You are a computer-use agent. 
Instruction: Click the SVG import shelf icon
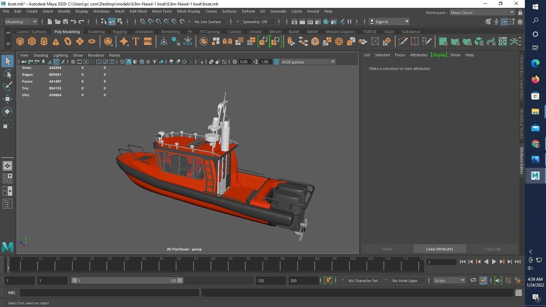pos(147,42)
